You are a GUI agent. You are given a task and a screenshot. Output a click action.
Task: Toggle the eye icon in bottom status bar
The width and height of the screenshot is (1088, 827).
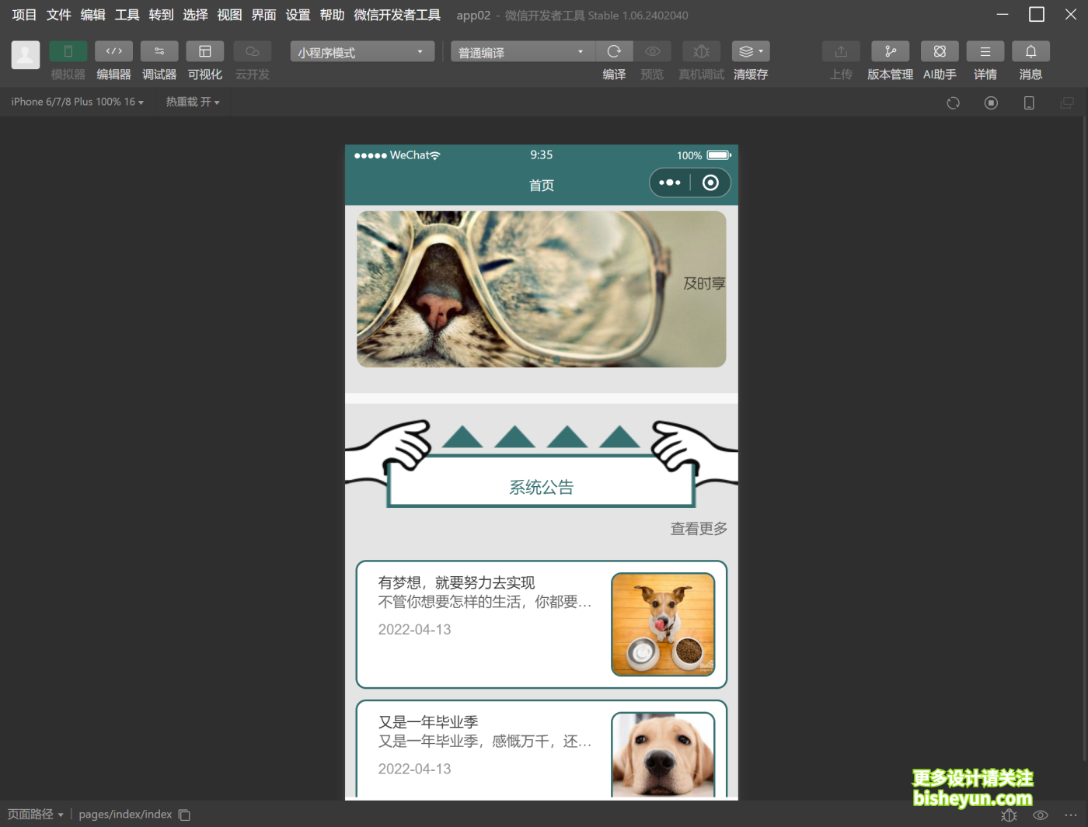(x=1040, y=815)
